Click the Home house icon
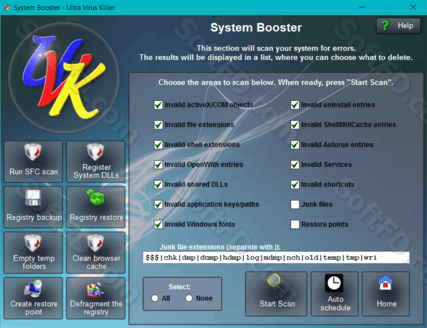427x328 pixels. coord(386,283)
